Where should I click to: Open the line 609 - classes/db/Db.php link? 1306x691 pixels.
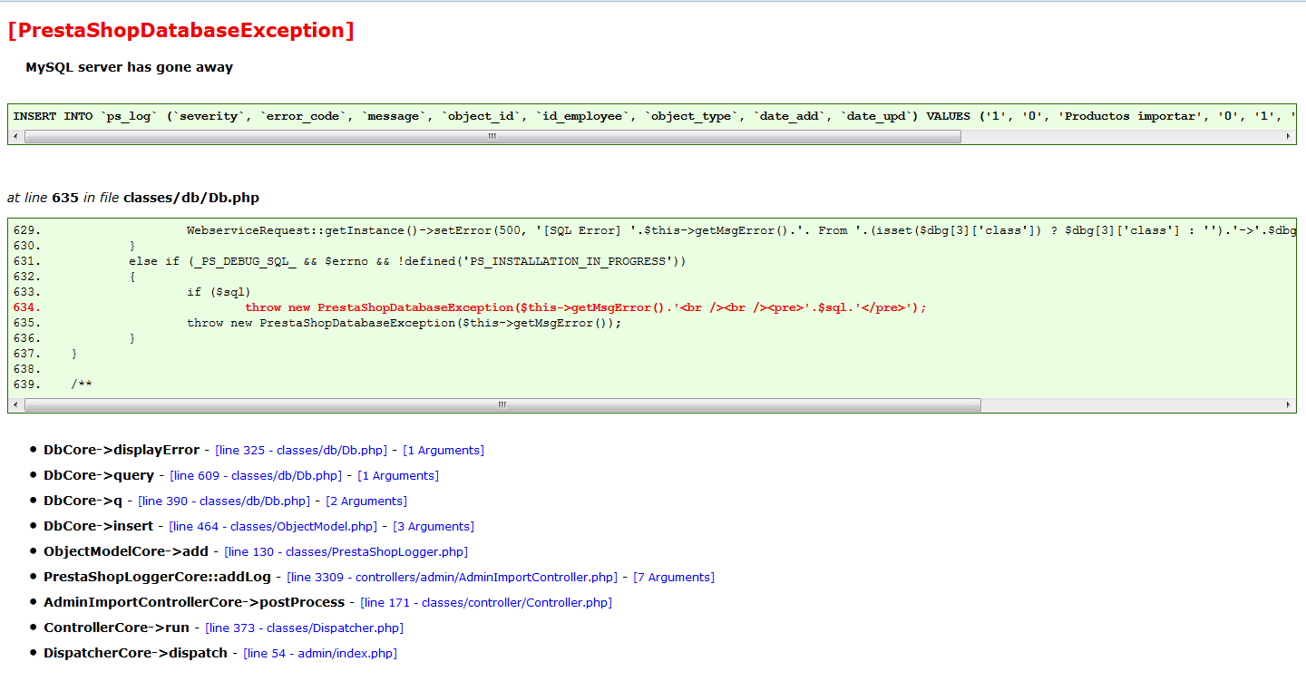[256, 476]
